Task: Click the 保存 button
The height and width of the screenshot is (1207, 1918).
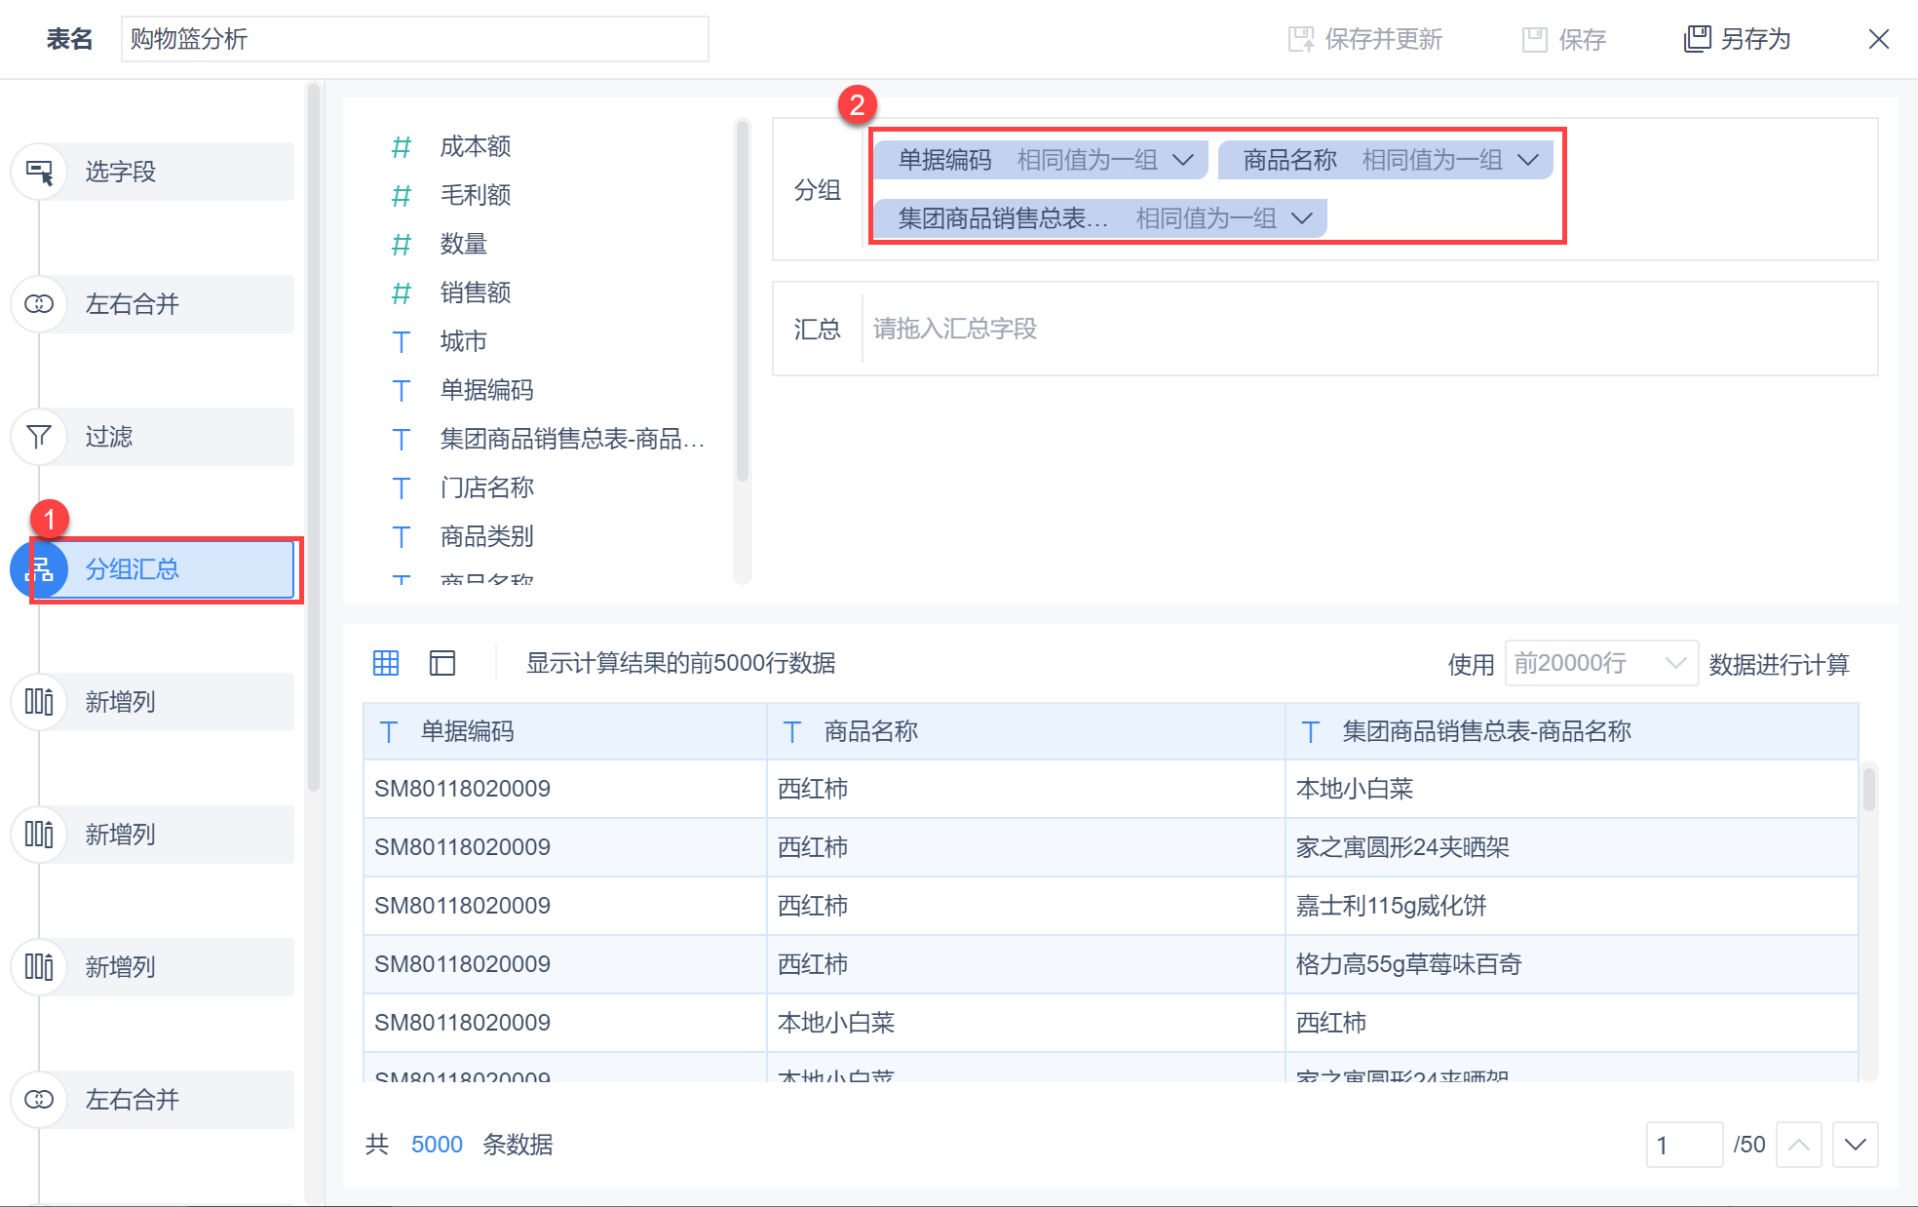Action: pos(1564,39)
